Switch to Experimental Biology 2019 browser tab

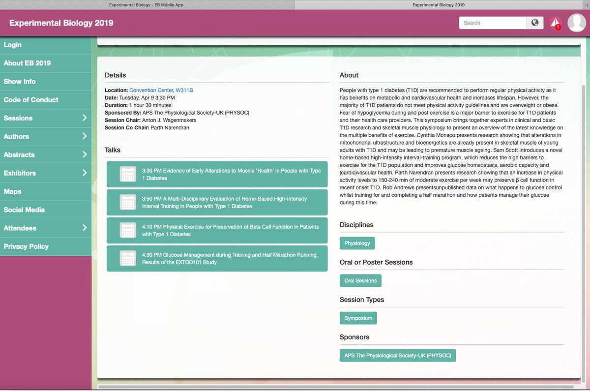pos(439,4)
